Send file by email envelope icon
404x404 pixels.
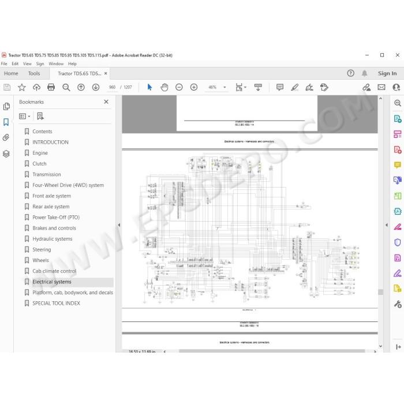pyautogui.click(x=381, y=87)
